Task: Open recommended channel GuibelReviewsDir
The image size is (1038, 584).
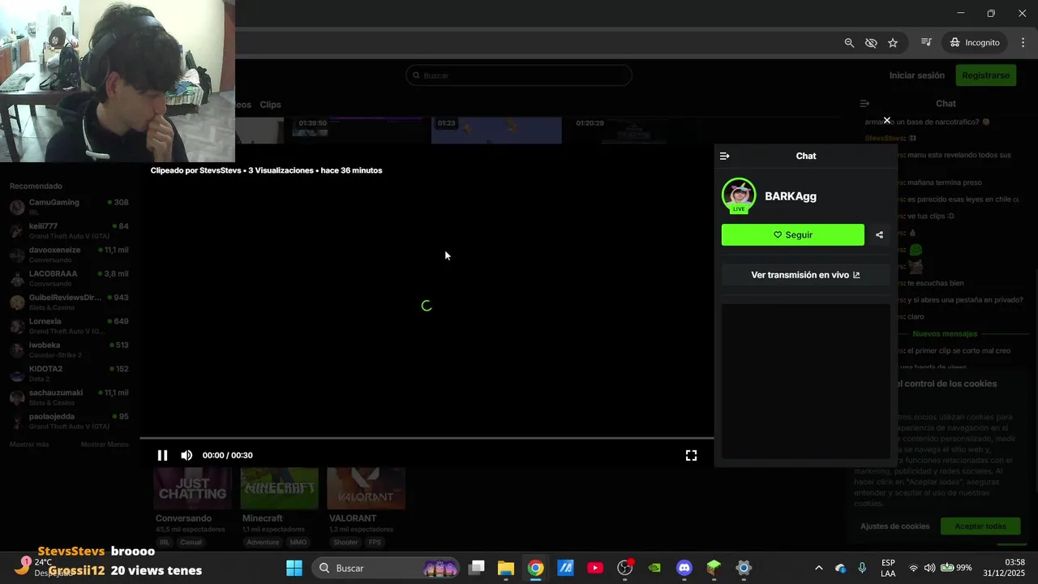Action: [x=69, y=302]
